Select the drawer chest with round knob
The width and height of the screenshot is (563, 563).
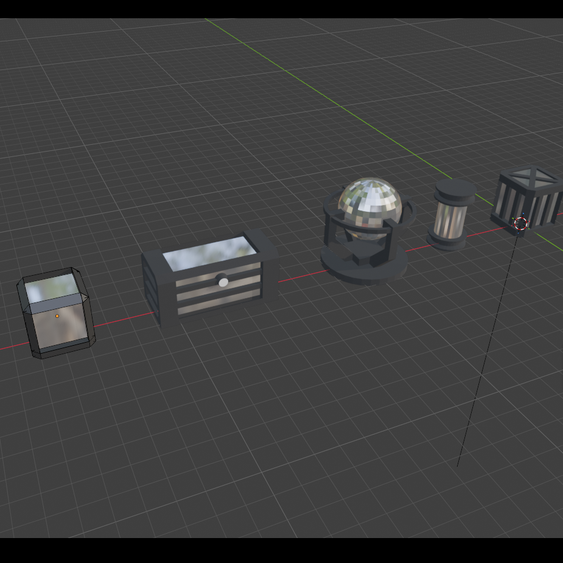(x=211, y=278)
